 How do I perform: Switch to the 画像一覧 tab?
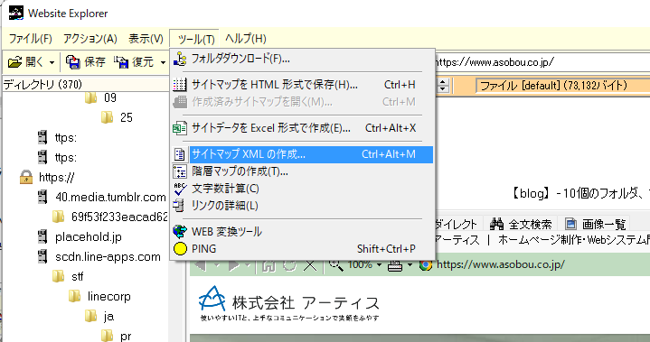point(595,224)
